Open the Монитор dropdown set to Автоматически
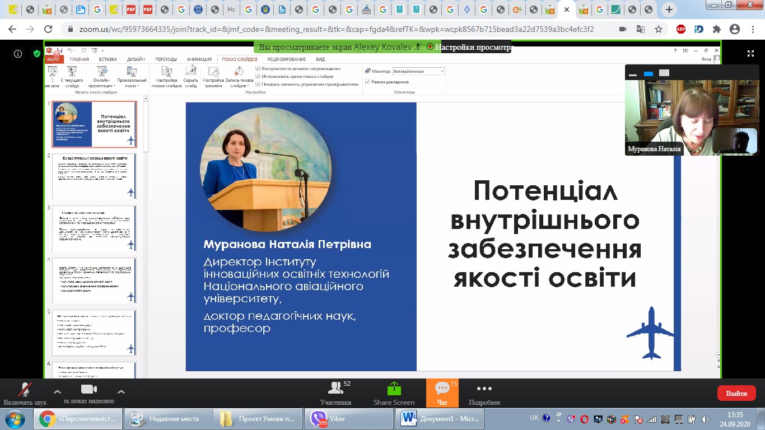765x430 pixels. point(418,71)
